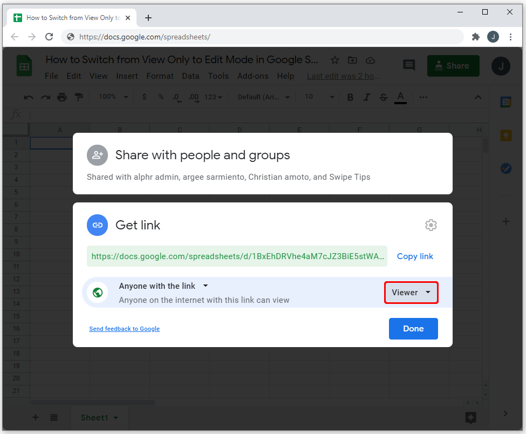
Task: Open the Data menu
Action: [190, 76]
